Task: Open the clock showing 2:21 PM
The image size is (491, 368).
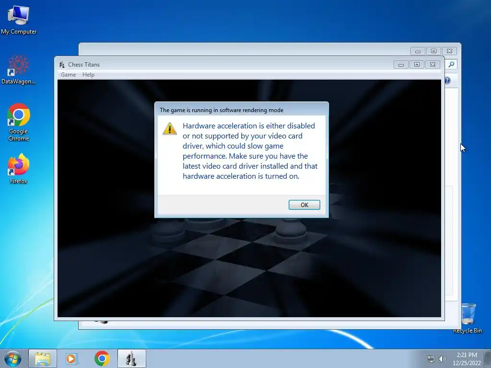Action: 467,359
